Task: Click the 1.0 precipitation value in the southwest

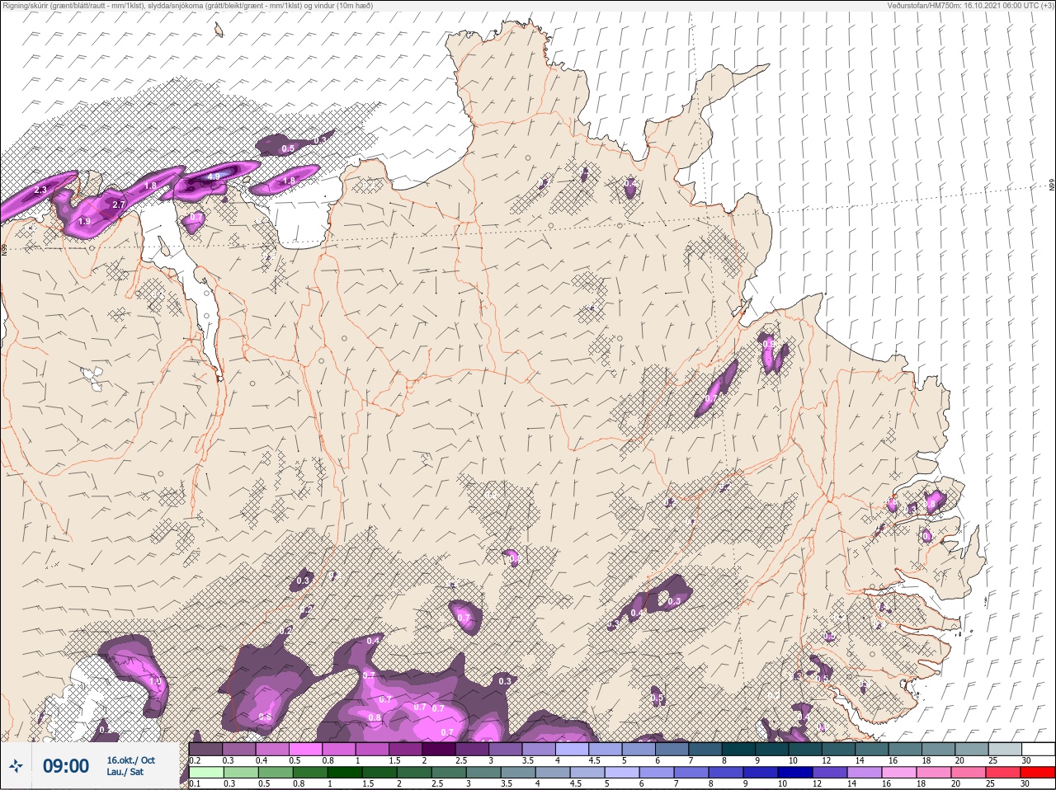Action: 156,681
